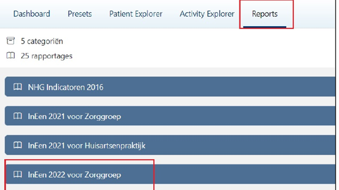Expand the InEen 2022 voor Zorggroep bar
The height and width of the screenshot is (190, 339).
(212, 174)
